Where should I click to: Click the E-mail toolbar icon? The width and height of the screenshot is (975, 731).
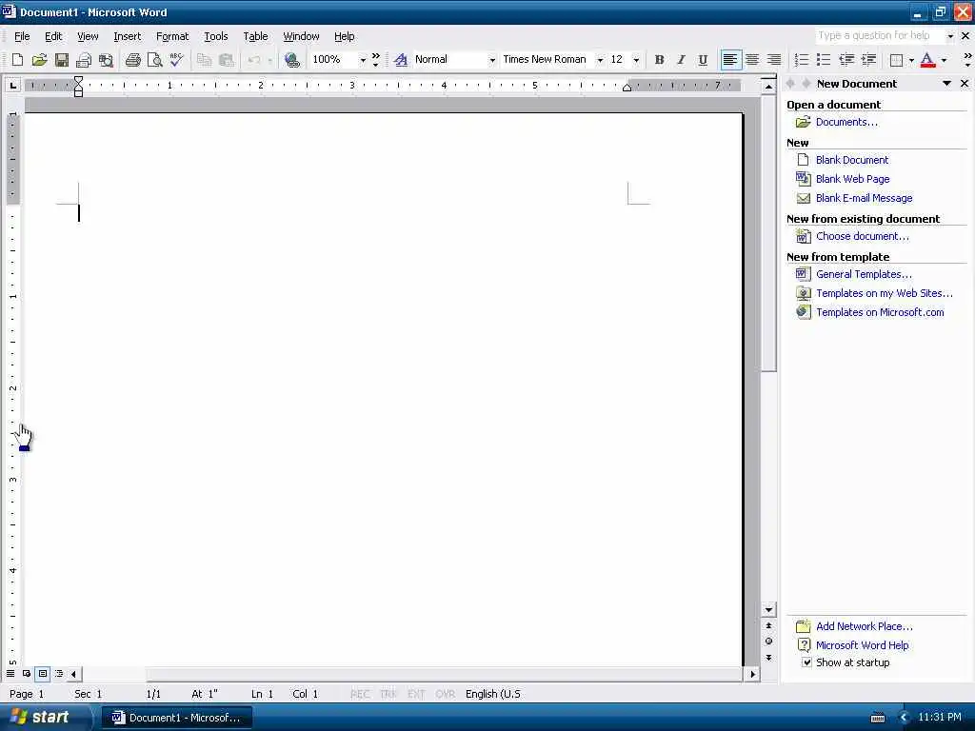[x=84, y=60]
